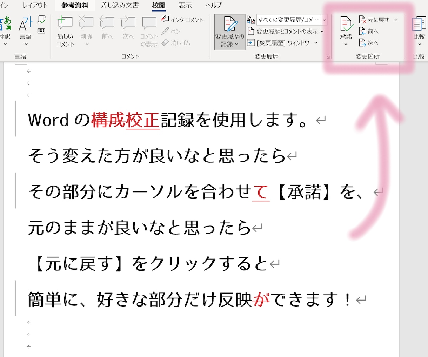The image size is (428, 357).
Task: Click the revision bar beside 簡単に line
Action: (15, 298)
